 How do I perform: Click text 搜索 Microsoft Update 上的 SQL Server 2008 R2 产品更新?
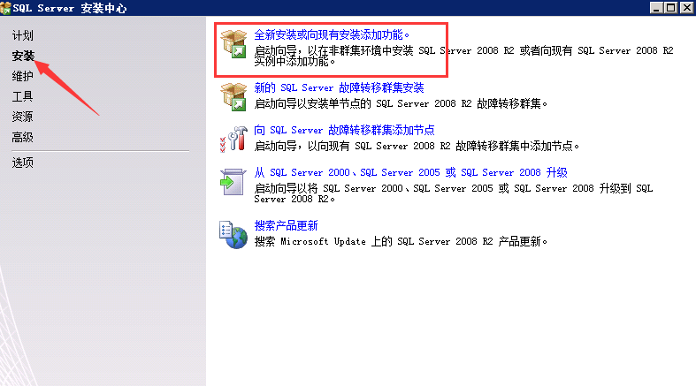(x=401, y=241)
